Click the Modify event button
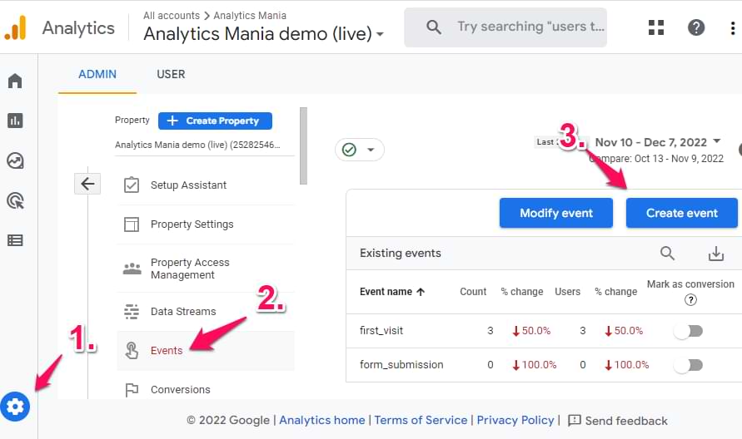Screen dimensions: 742x439 (x=556, y=213)
